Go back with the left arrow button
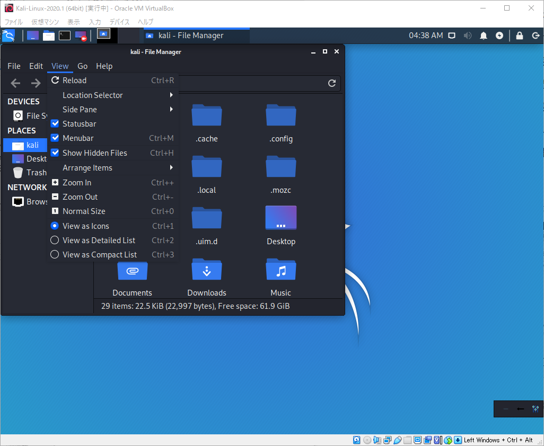The height and width of the screenshot is (446, 544). tap(15, 83)
